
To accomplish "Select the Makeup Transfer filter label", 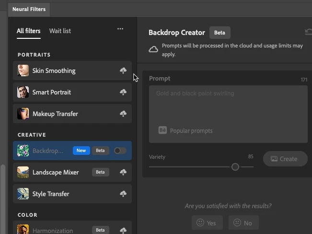I will [x=55, y=114].
